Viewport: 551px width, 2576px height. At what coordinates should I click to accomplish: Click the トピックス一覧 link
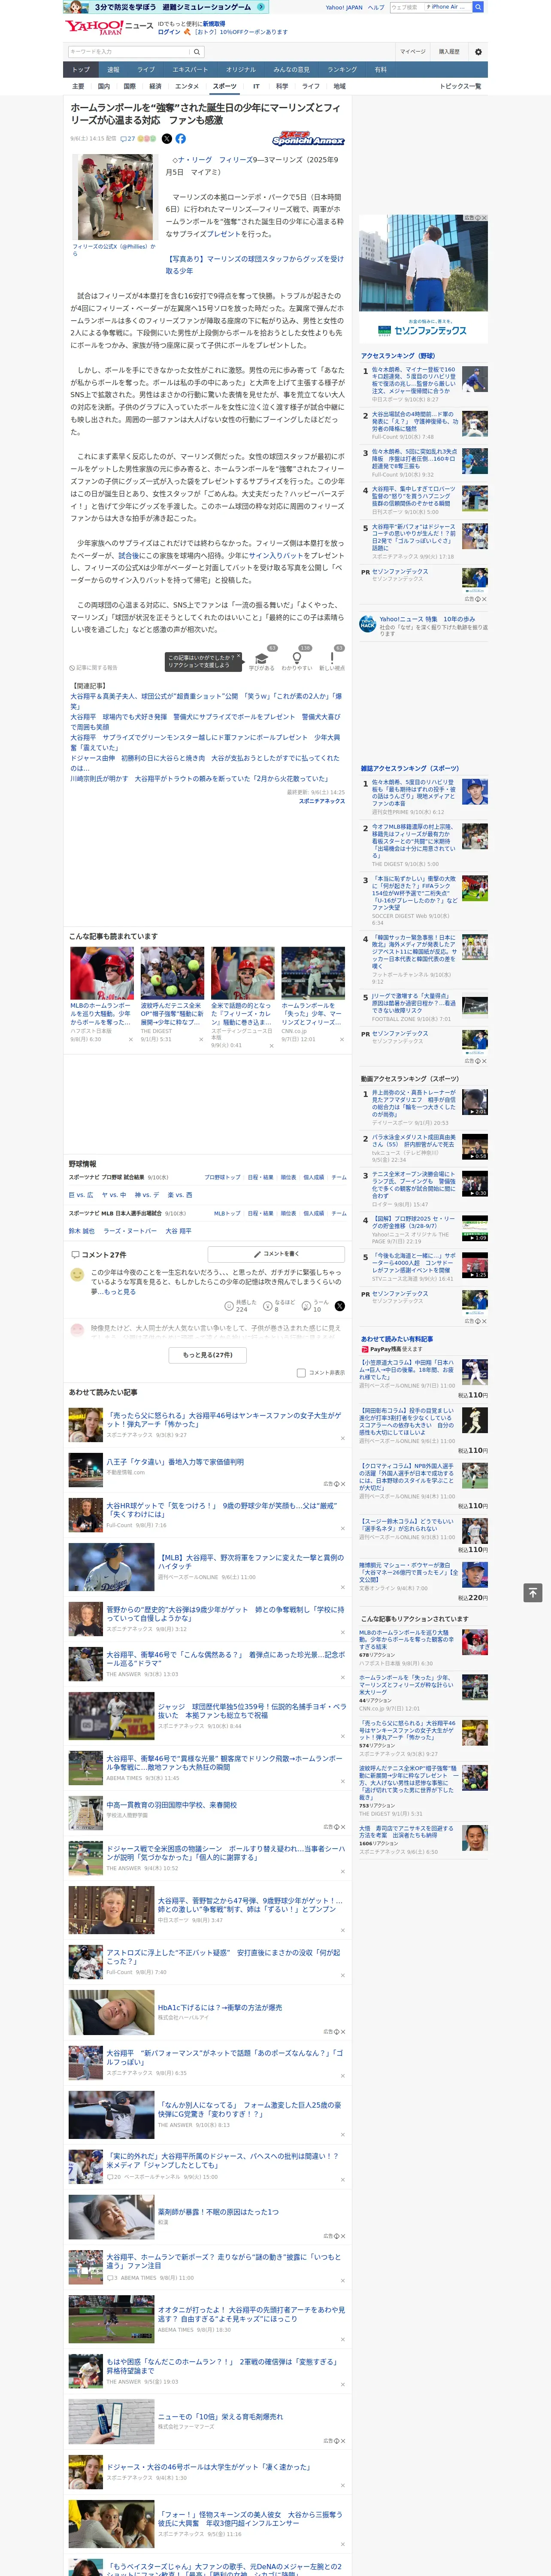click(x=461, y=86)
